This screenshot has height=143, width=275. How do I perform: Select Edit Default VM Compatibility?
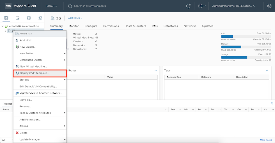pos(40,86)
